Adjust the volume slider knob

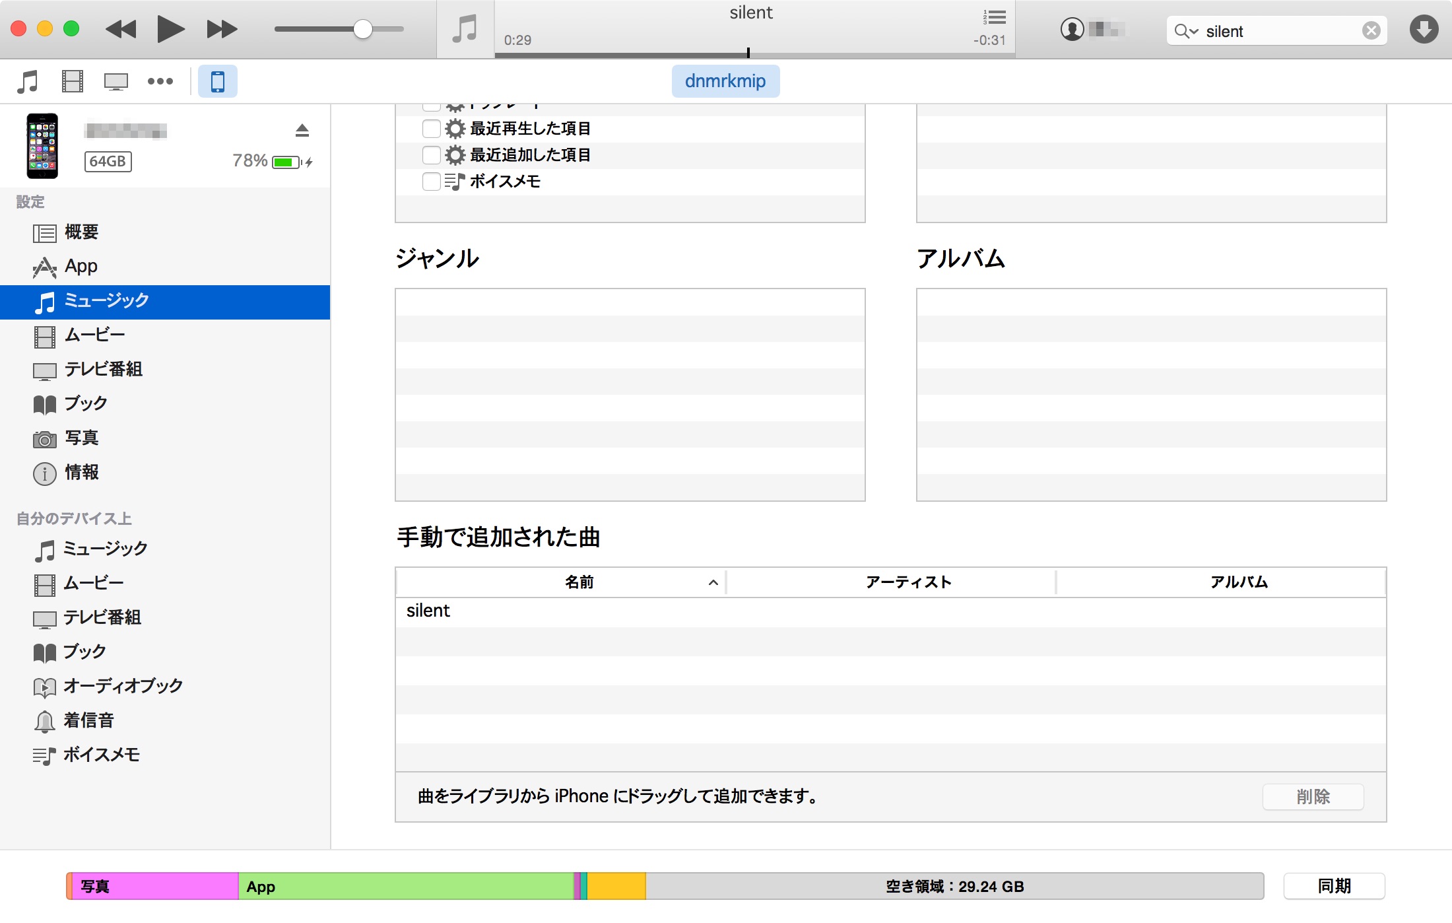click(362, 29)
